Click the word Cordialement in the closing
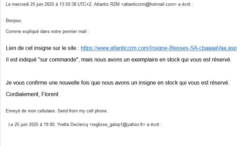The image size is (246, 146). (22, 94)
